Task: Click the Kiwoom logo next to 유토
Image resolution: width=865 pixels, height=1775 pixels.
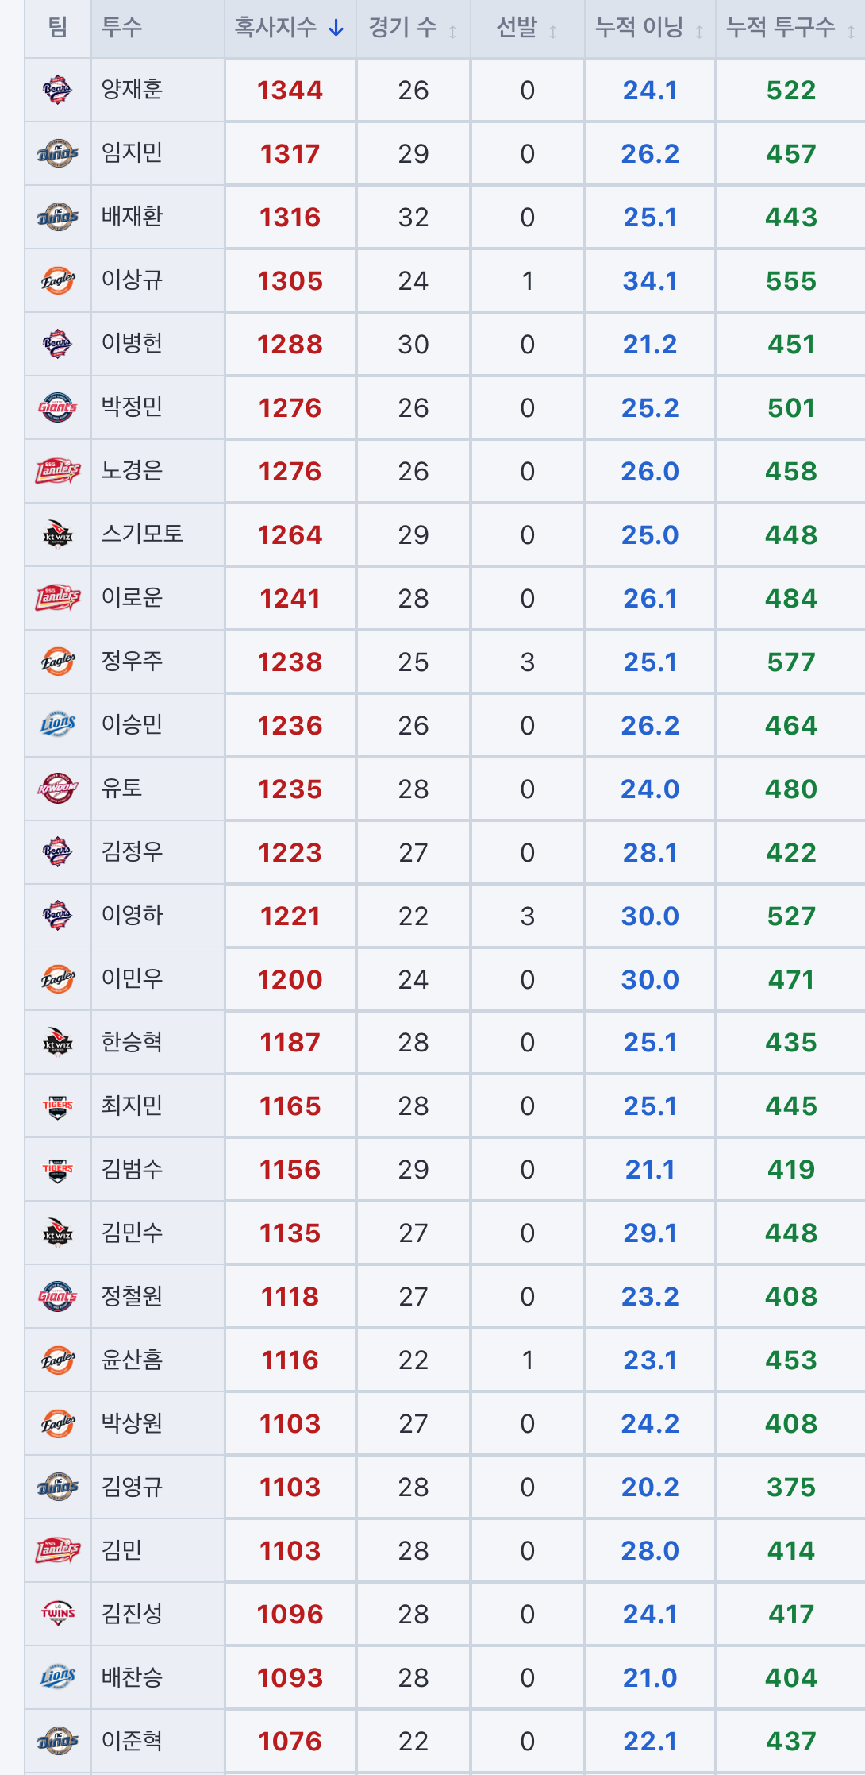Action: coord(58,789)
